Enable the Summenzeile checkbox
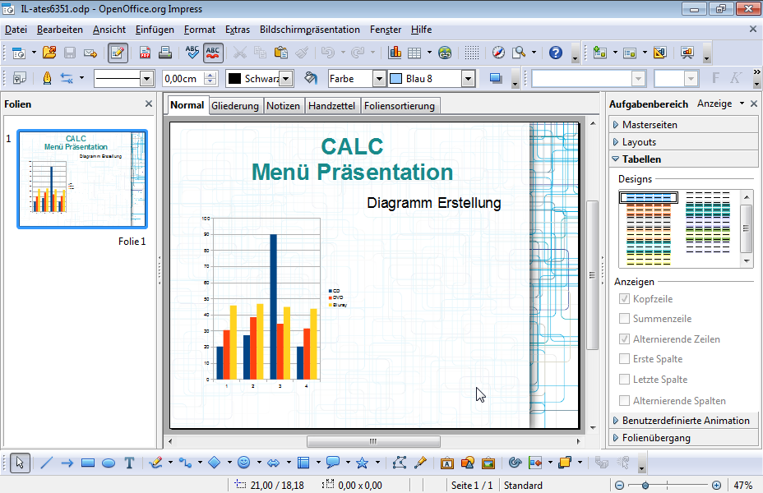763x493 pixels. coord(624,319)
